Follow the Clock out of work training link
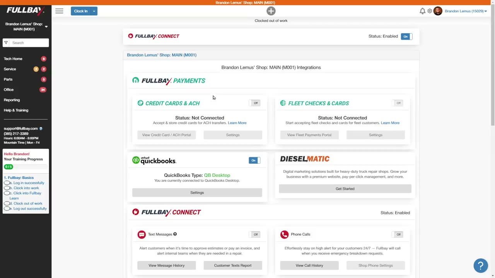This screenshot has width=495, height=278. tap(28, 203)
